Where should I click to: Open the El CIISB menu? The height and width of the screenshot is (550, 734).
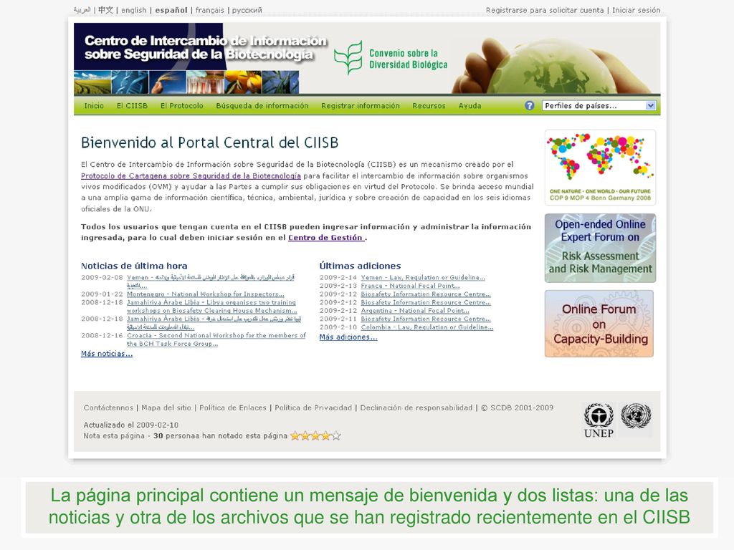coord(132,106)
